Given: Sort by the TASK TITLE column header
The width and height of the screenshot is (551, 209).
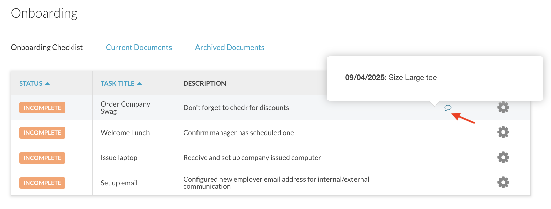Looking at the screenshot, I should [117, 83].
